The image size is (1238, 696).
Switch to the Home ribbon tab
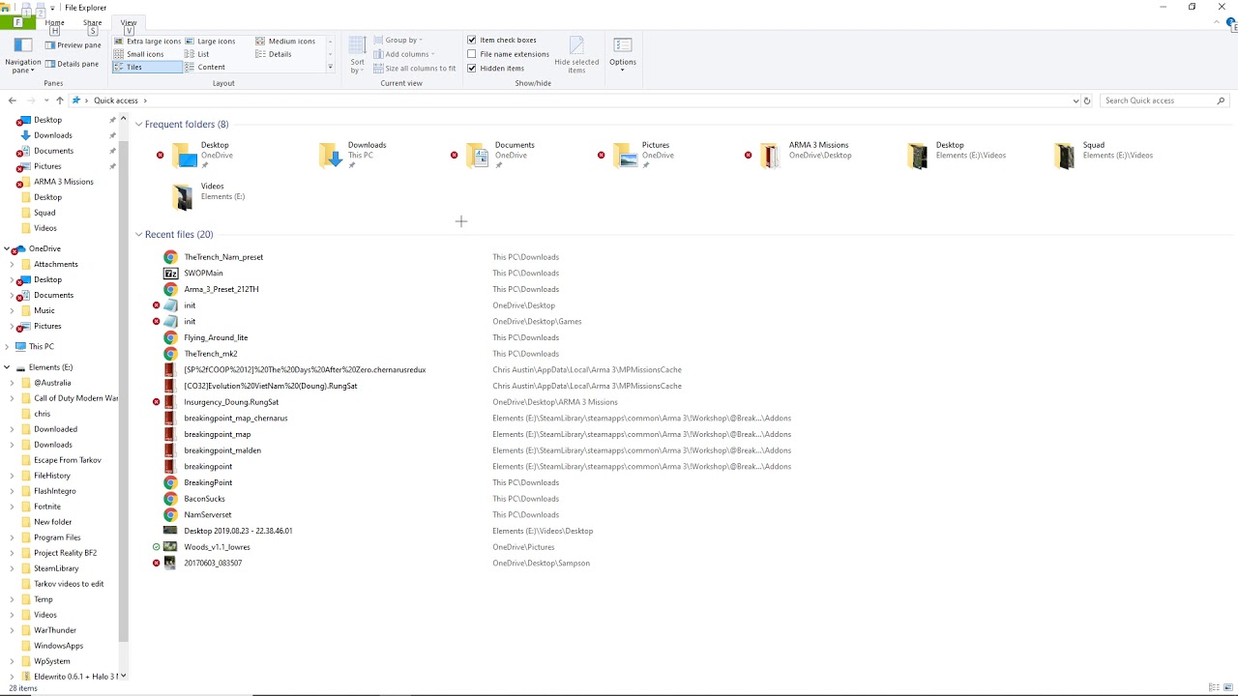[54, 22]
